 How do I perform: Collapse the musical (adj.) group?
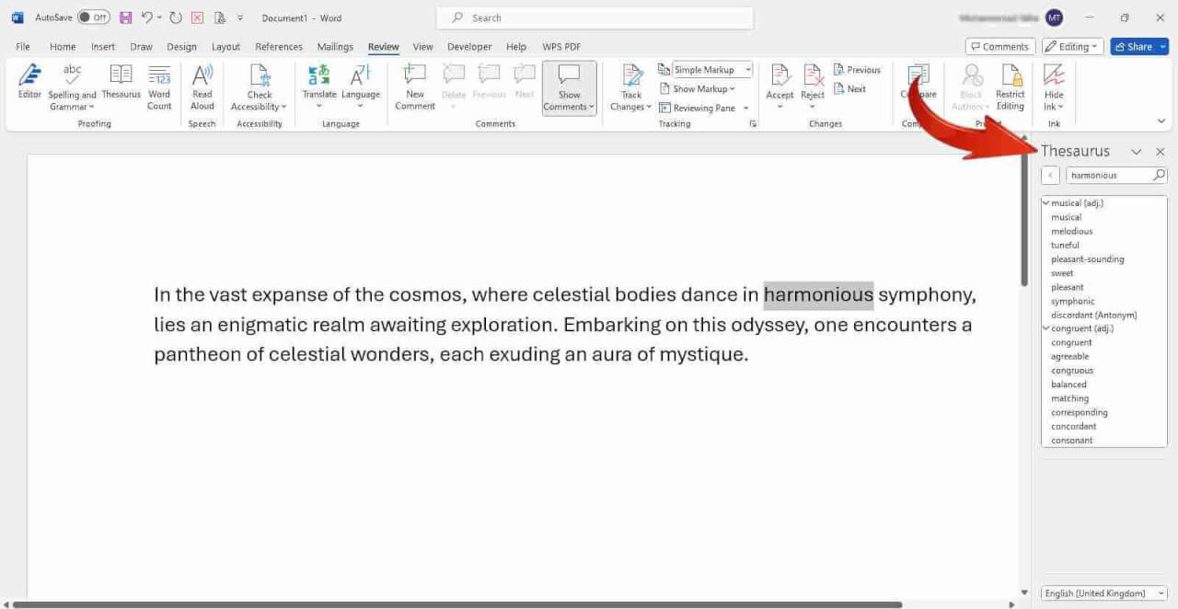pyautogui.click(x=1046, y=202)
